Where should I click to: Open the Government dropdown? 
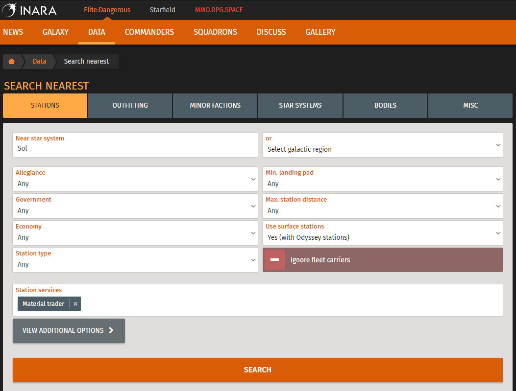[135, 206]
